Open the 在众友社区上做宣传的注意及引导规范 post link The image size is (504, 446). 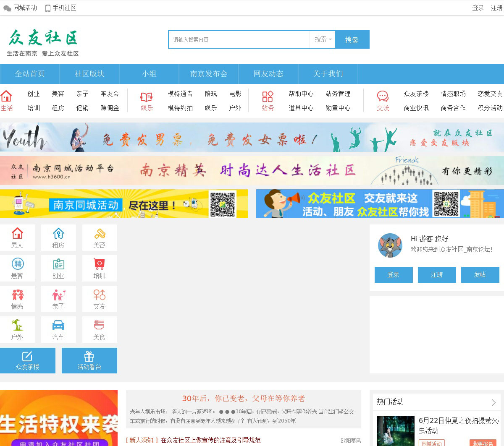[x=210, y=440]
